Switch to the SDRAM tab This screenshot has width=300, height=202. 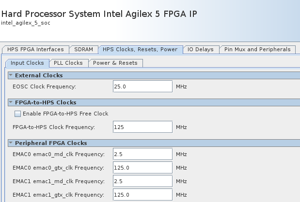(x=83, y=49)
